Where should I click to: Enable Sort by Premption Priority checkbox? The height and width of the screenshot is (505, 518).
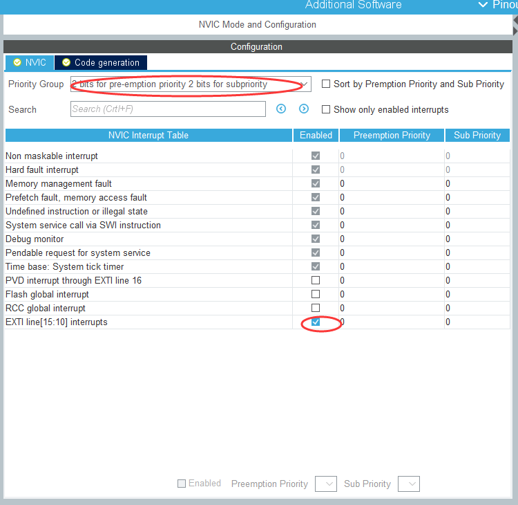326,84
